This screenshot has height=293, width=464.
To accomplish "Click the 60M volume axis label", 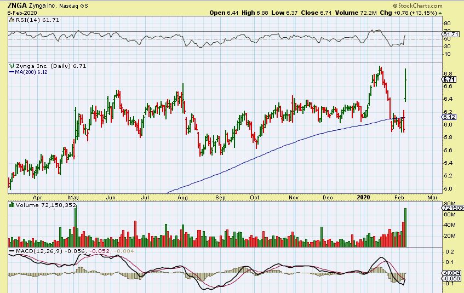I will pos(450,215).
